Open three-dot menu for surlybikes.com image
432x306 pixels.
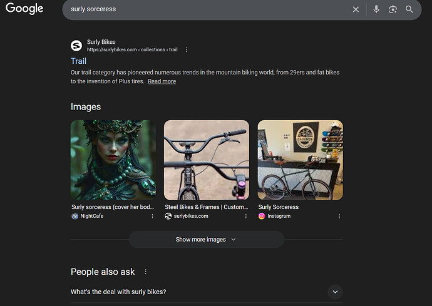pos(245,216)
